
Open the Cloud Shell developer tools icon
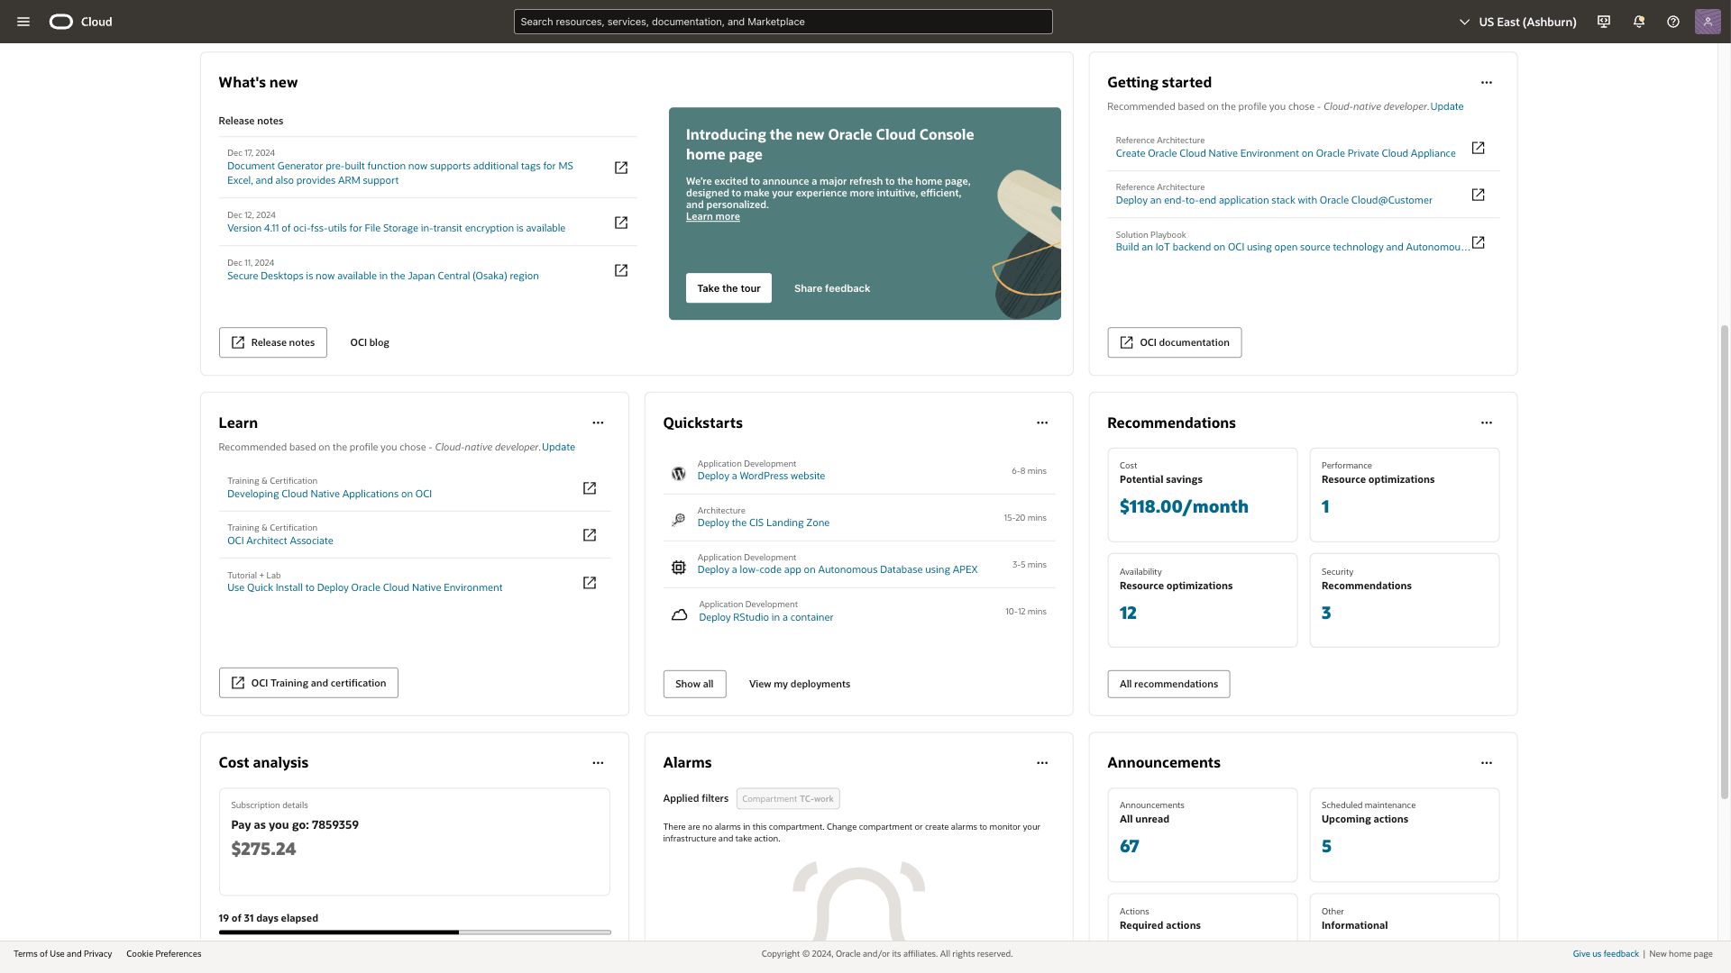[1604, 22]
